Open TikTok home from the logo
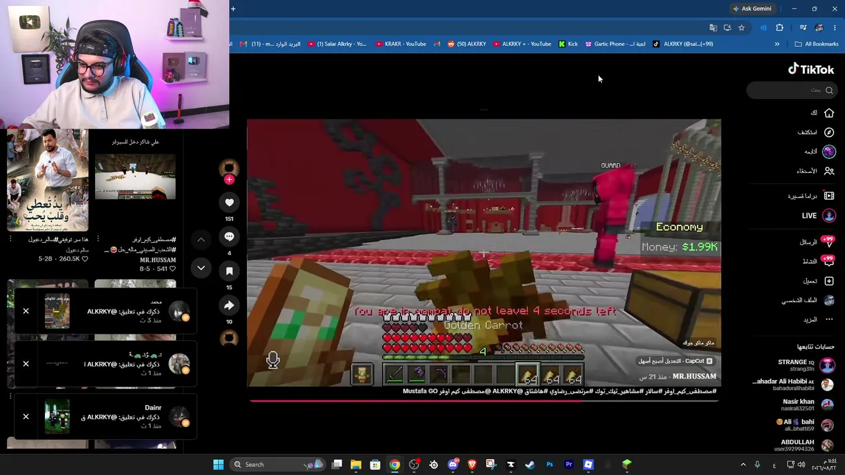This screenshot has height=475, width=845. point(811,69)
